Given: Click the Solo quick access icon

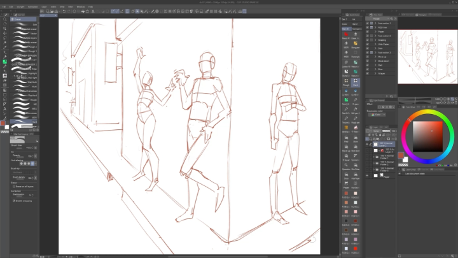Looking at the screenshot, I should pos(346,176).
